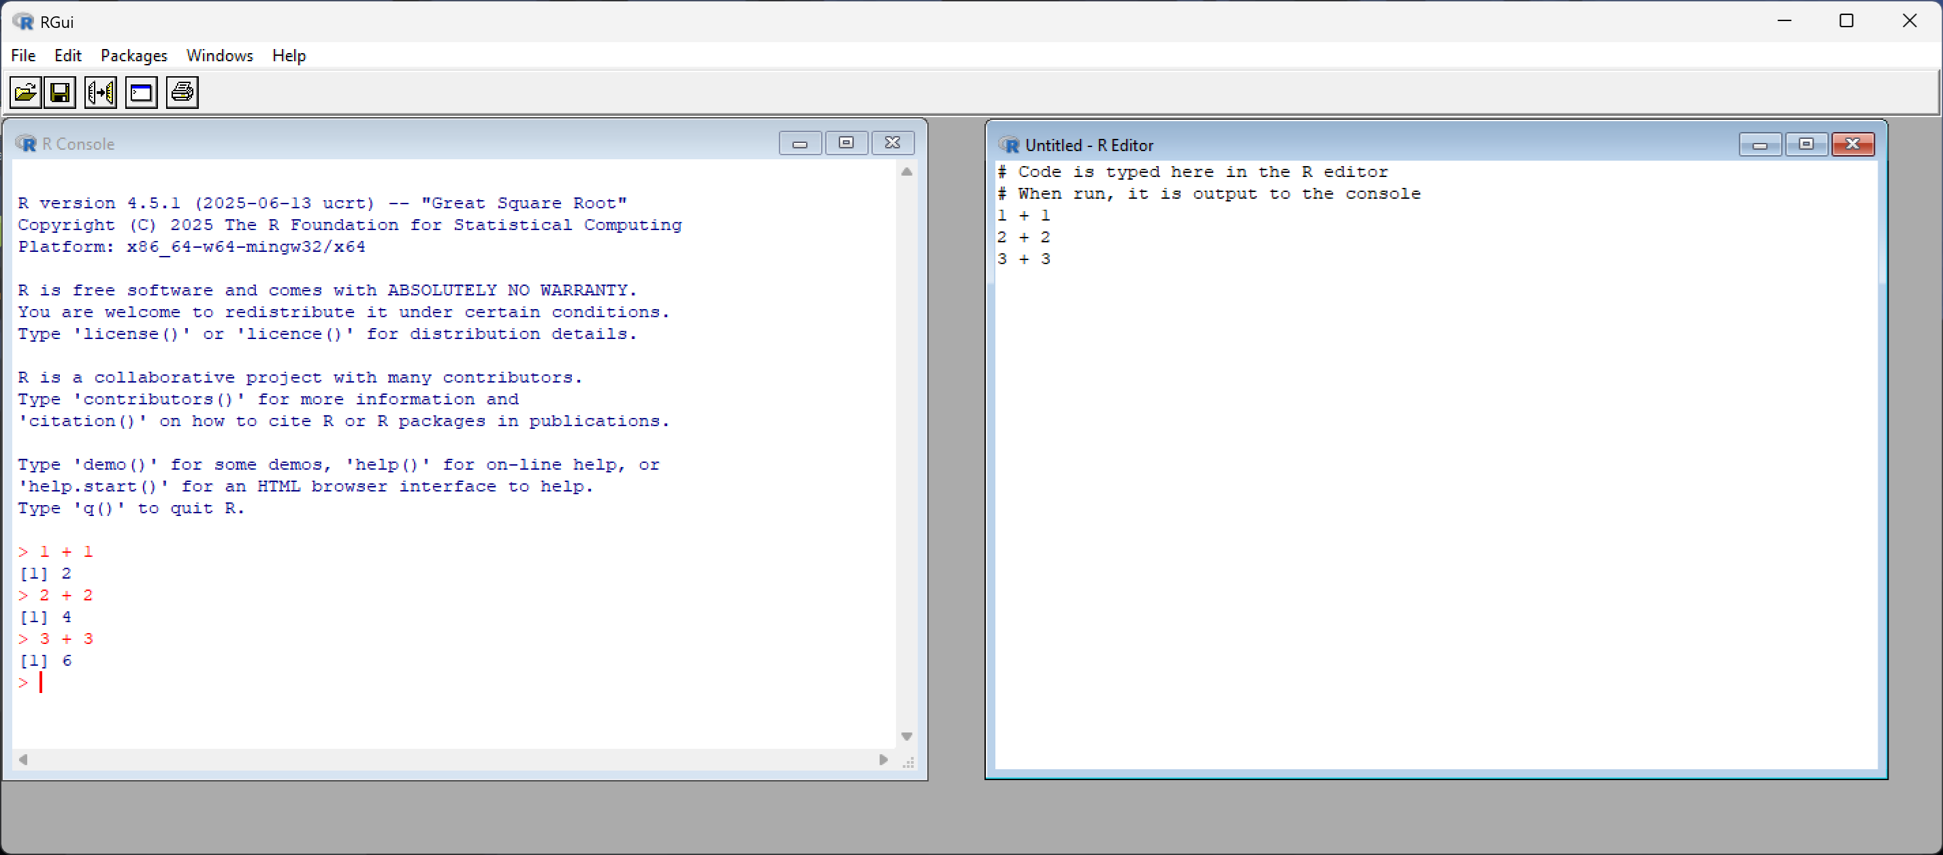Open the File menu
1943x855 pixels.
coord(22,56)
